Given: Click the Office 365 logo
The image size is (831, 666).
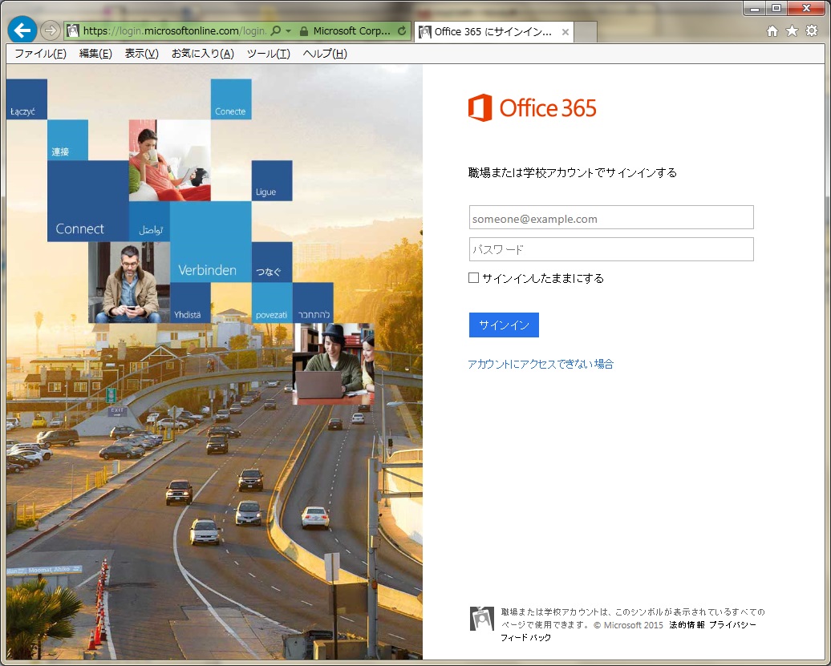Looking at the screenshot, I should pos(533,108).
